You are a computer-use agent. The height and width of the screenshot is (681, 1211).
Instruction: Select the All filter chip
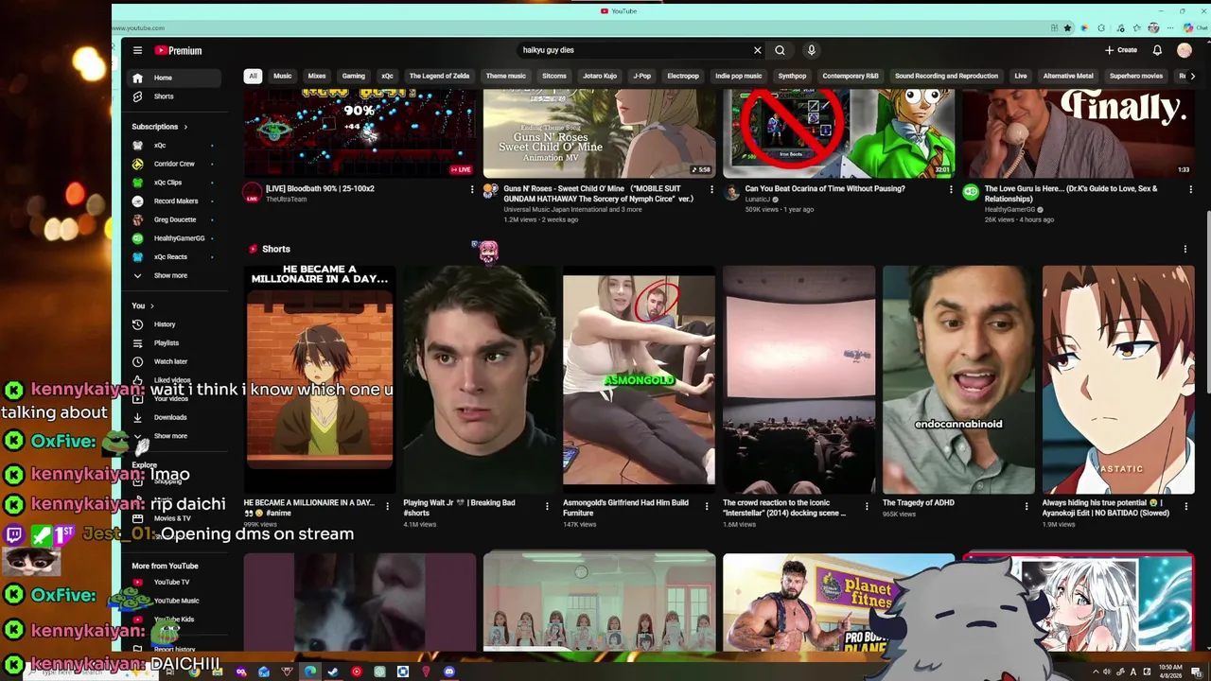pyautogui.click(x=253, y=76)
